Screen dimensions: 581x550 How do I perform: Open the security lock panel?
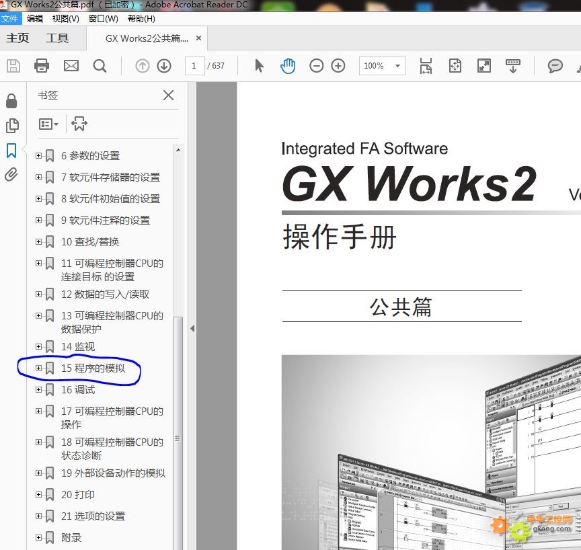point(11,101)
